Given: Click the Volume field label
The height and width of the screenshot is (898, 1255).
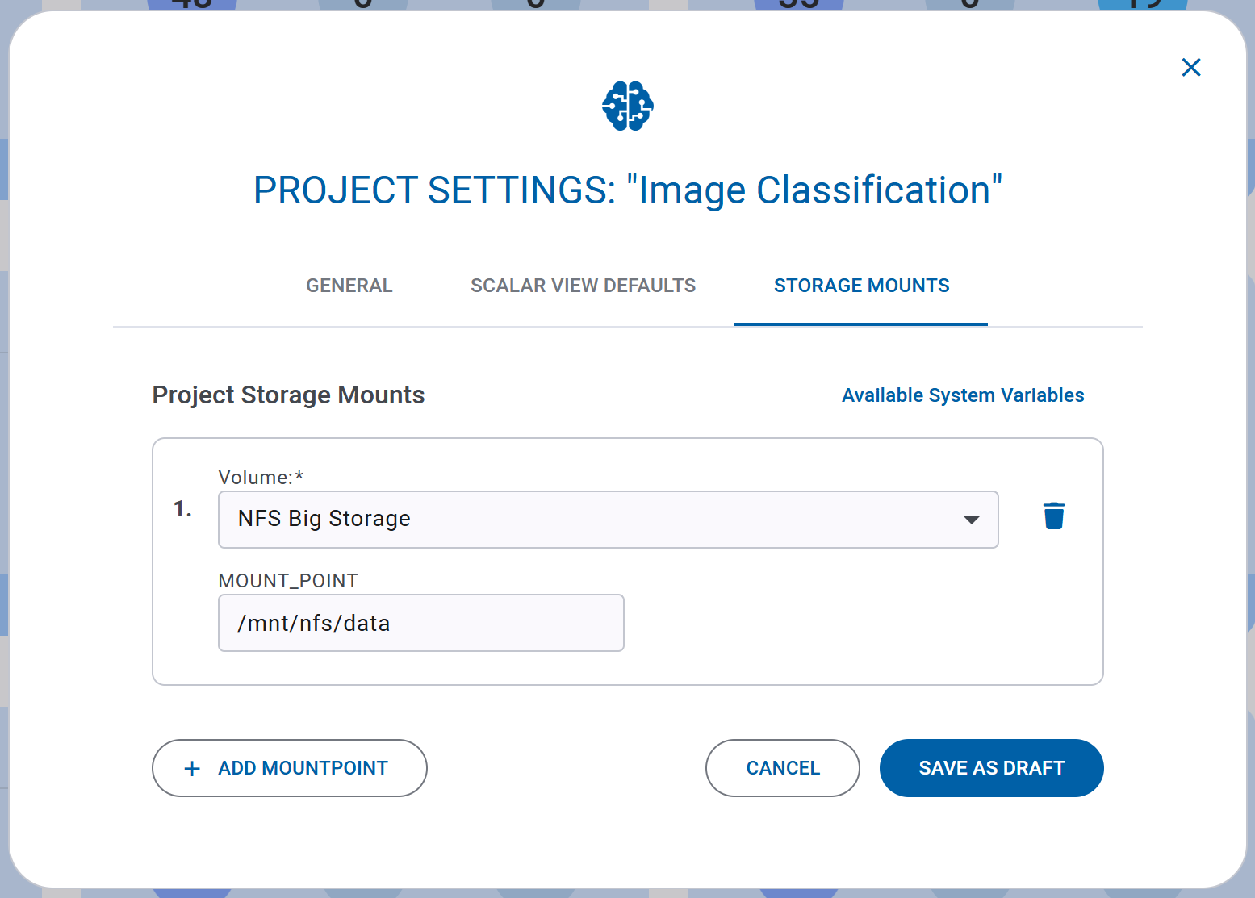Looking at the screenshot, I should [x=261, y=478].
